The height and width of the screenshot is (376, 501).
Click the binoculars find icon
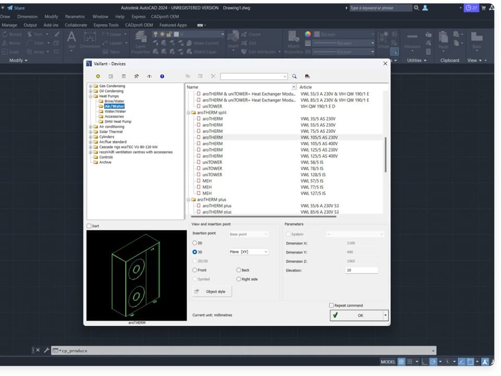pos(307,76)
